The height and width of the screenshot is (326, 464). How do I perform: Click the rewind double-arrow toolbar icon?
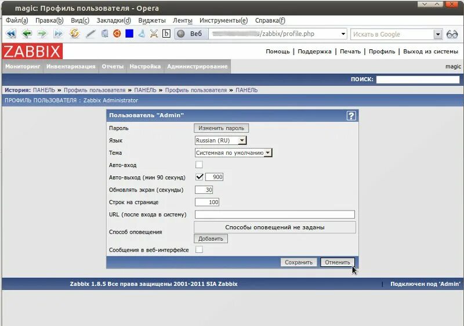tap(11, 34)
